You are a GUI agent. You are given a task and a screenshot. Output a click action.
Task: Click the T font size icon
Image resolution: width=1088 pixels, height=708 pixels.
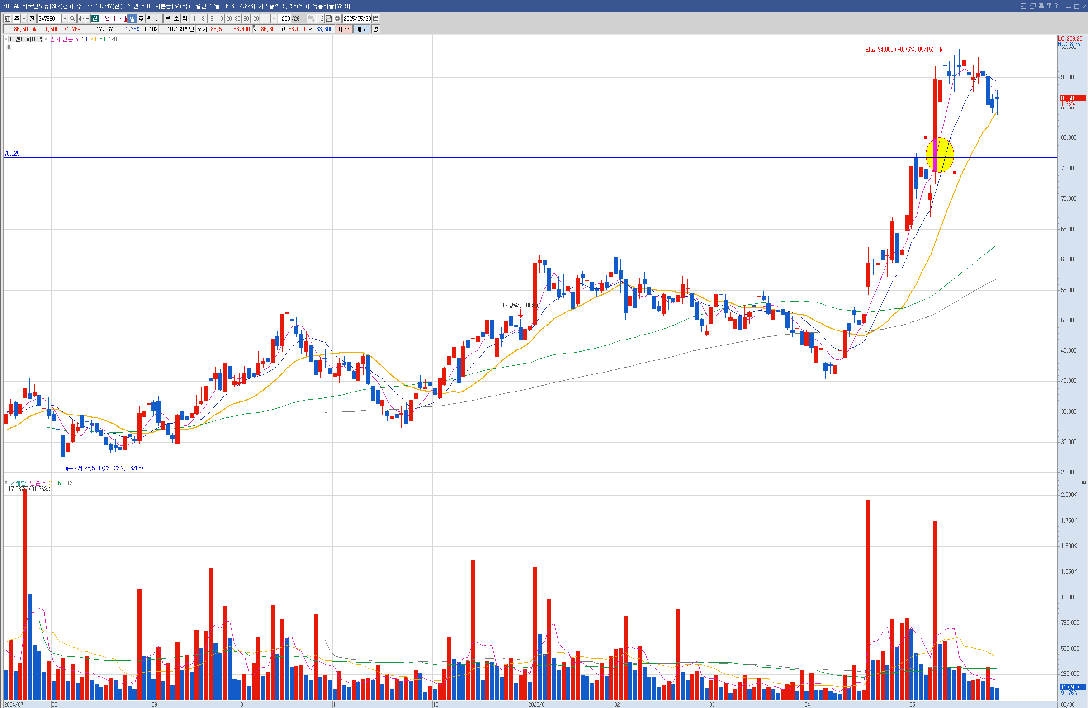tap(1049, 6)
